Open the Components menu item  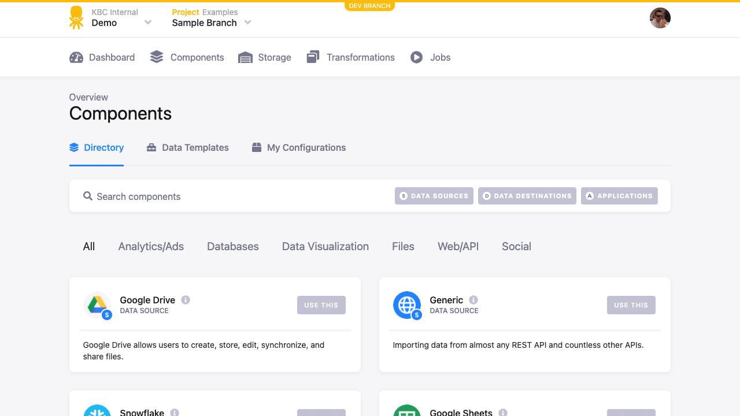[x=187, y=57]
